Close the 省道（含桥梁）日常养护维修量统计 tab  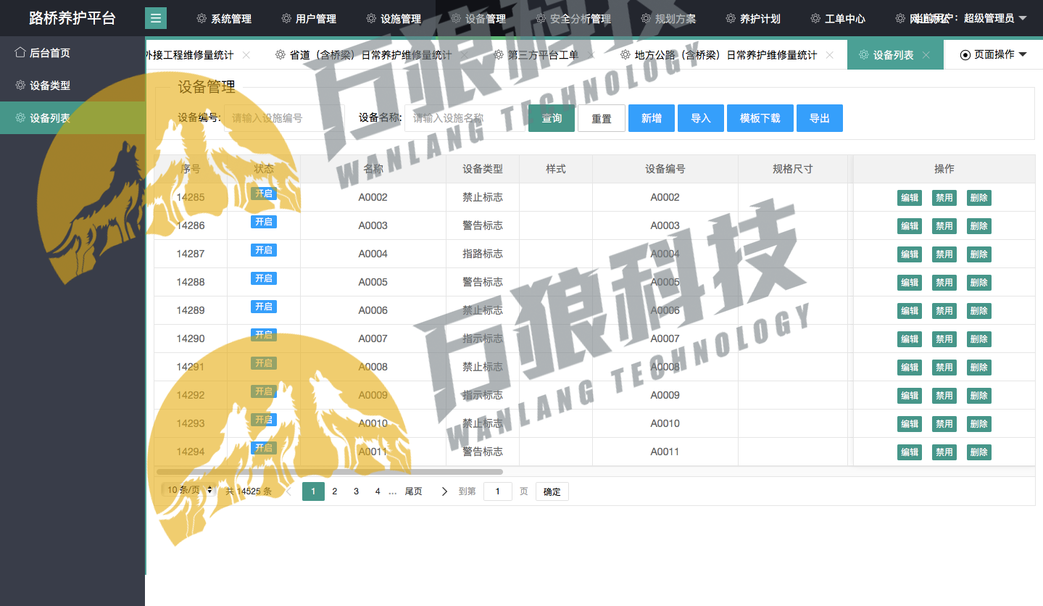pos(465,55)
